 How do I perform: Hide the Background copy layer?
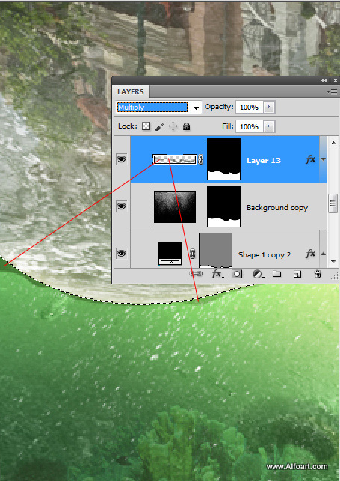point(122,206)
